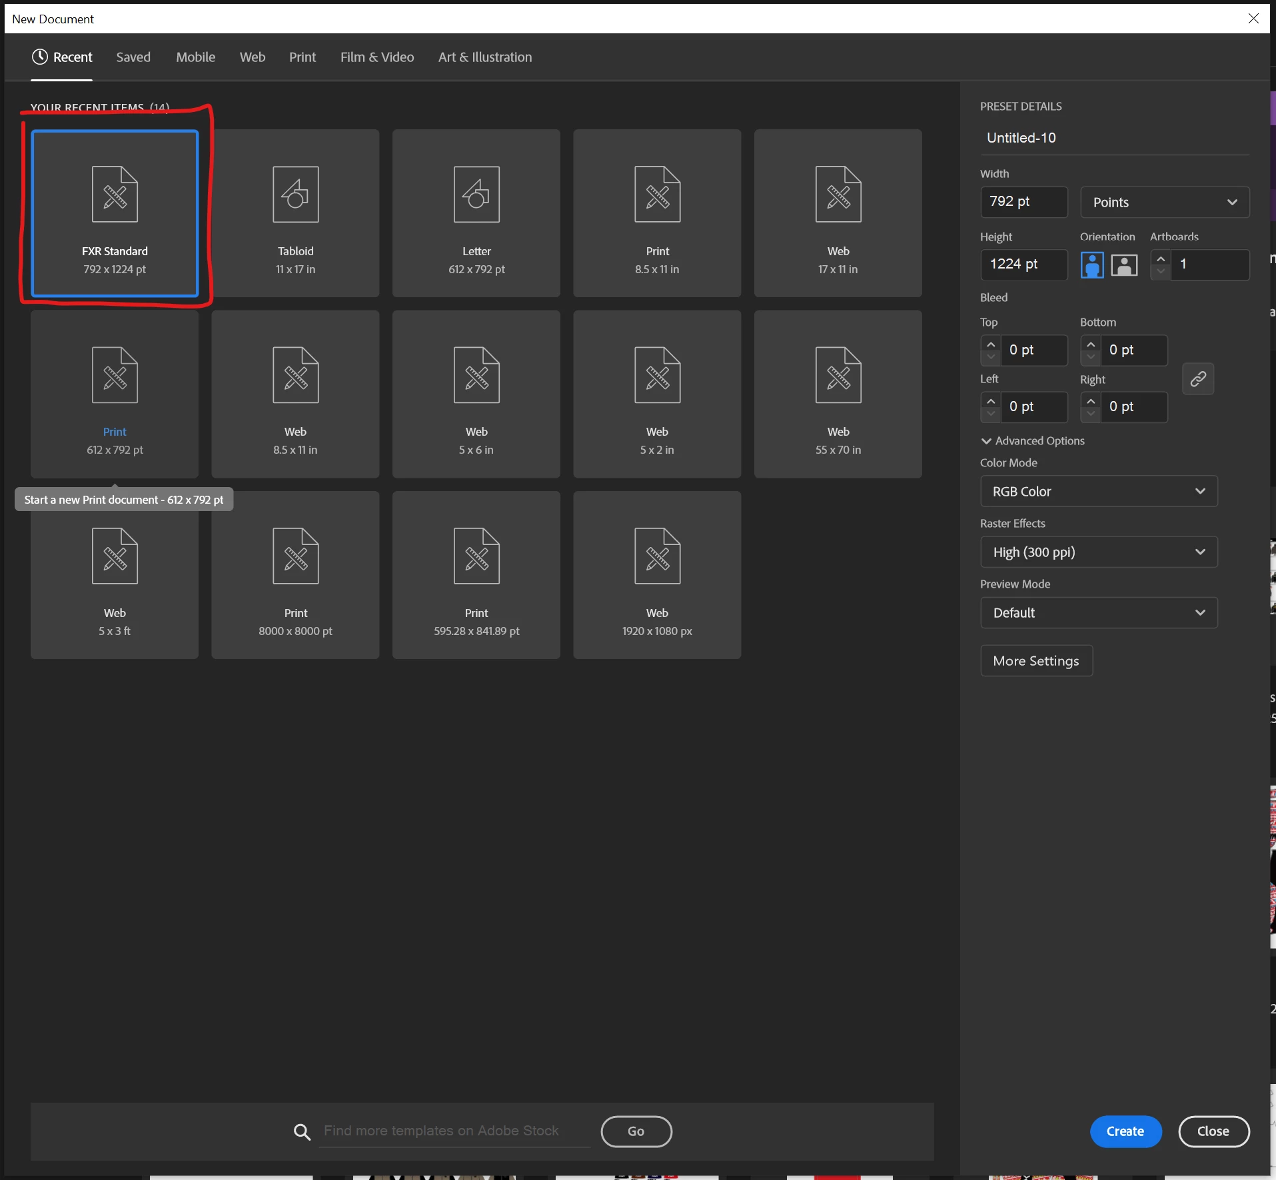Screen dimensions: 1276x1180
Task: Click the search magnifier icon
Action: click(x=302, y=1131)
